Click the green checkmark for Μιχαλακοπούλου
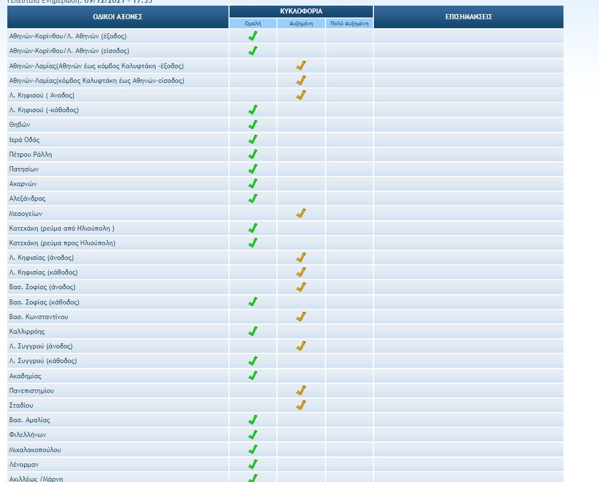The height and width of the screenshot is (482, 599). [x=253, y=449]
